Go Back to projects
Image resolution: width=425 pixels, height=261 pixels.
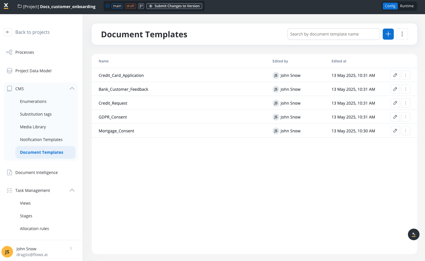[32, 32]
